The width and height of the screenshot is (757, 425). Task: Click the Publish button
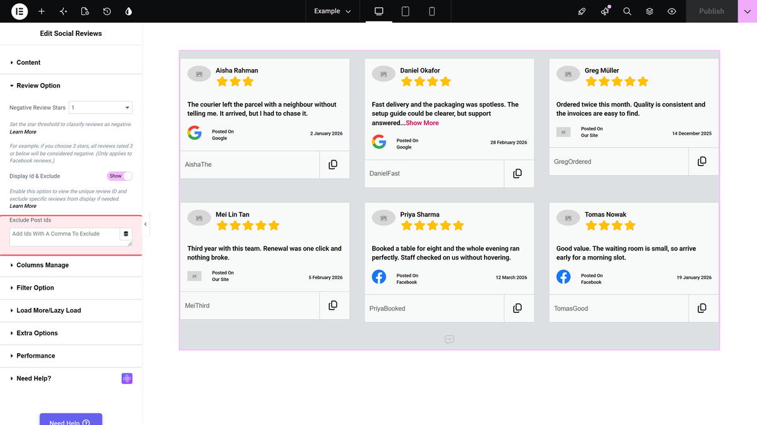coord(712,11)
